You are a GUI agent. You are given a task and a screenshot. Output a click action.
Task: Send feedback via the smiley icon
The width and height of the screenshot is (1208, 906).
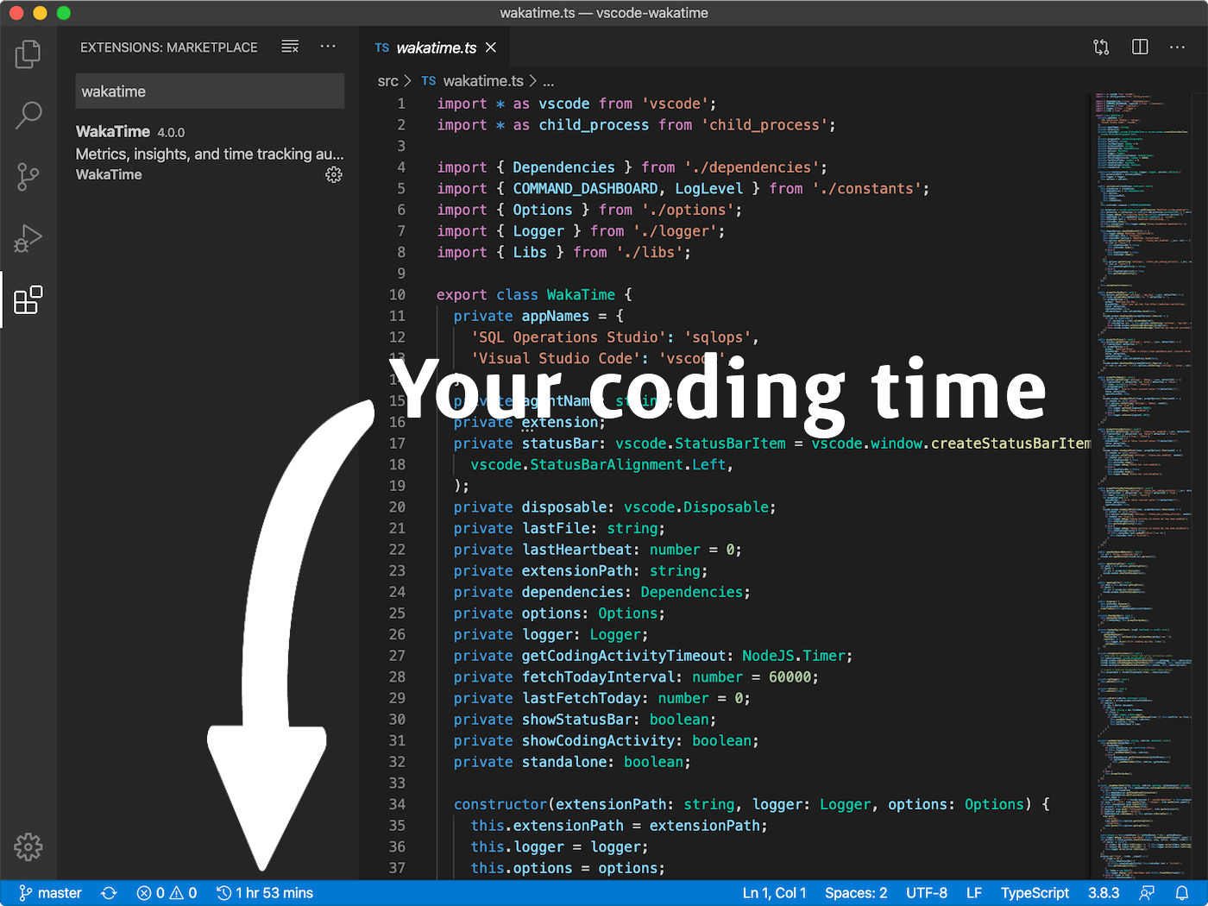(x=1148, y=892)
